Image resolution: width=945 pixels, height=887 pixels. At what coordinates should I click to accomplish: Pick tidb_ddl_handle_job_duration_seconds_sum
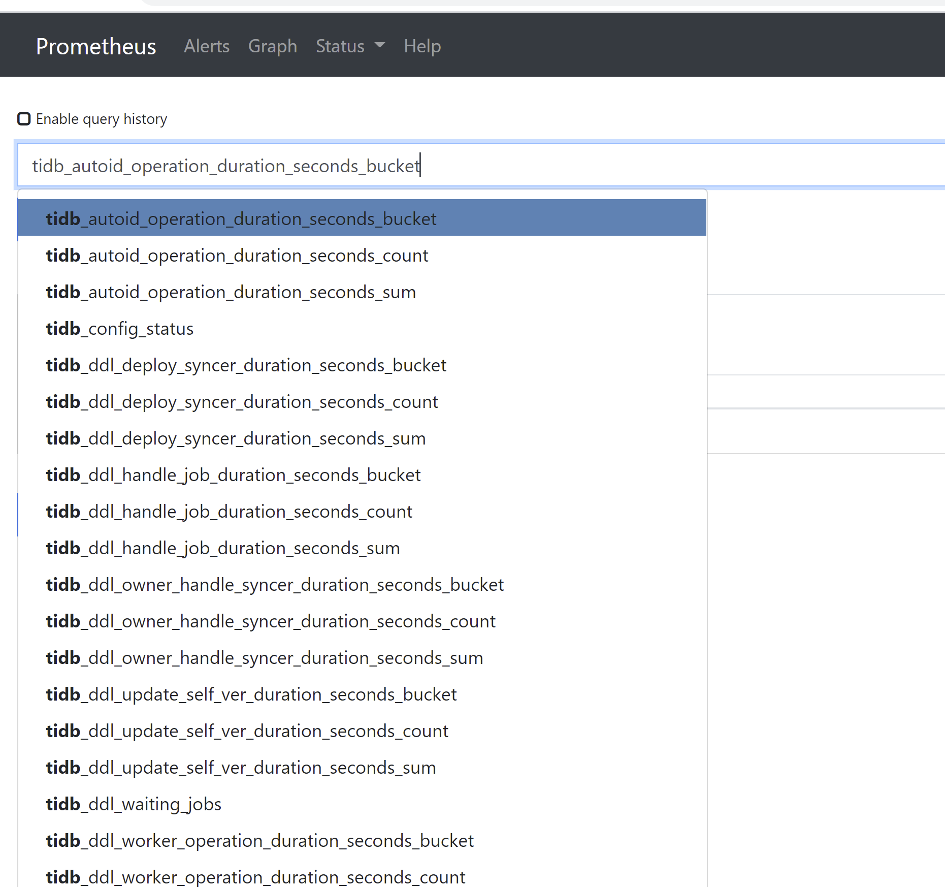[x=362, y=548]
